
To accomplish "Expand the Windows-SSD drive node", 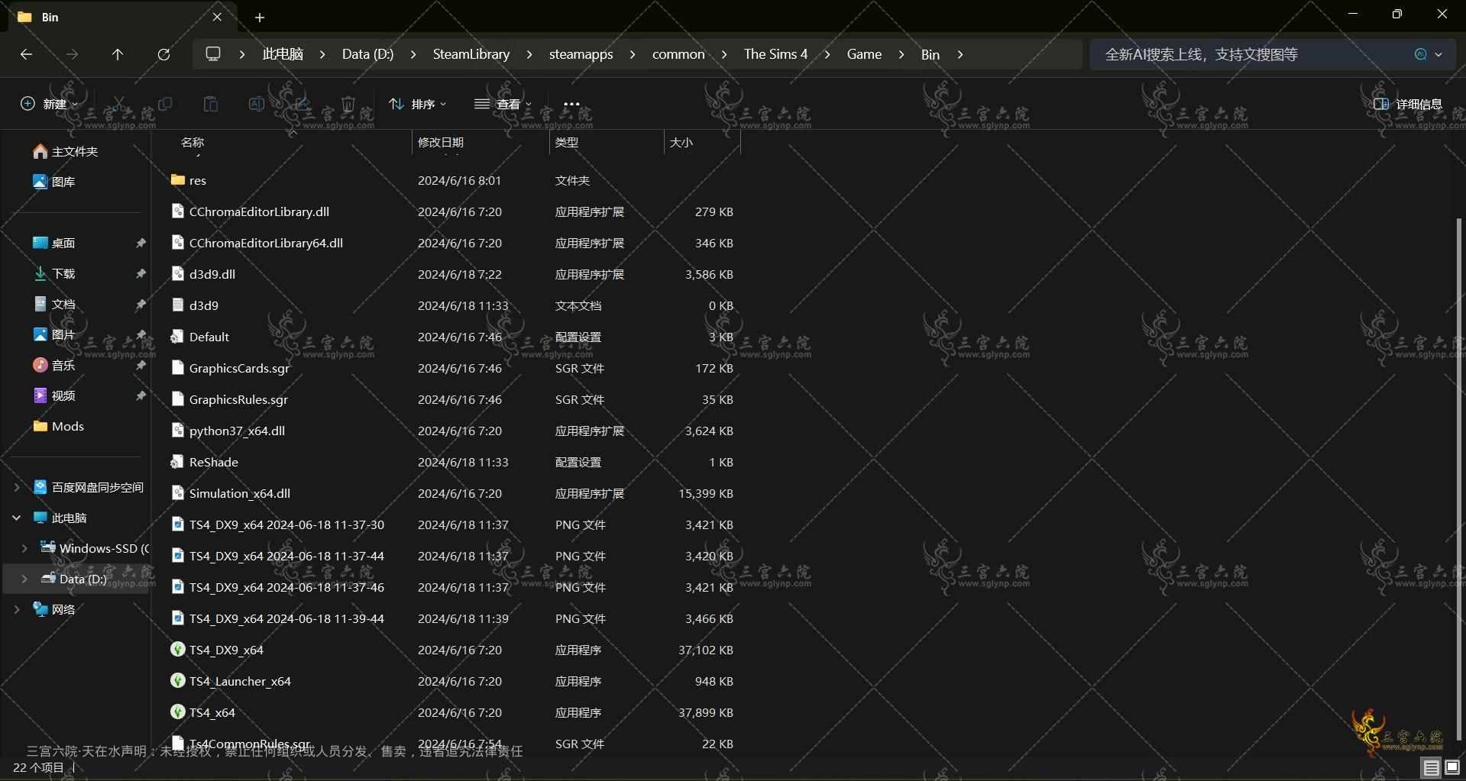I will tap(24, 548).
